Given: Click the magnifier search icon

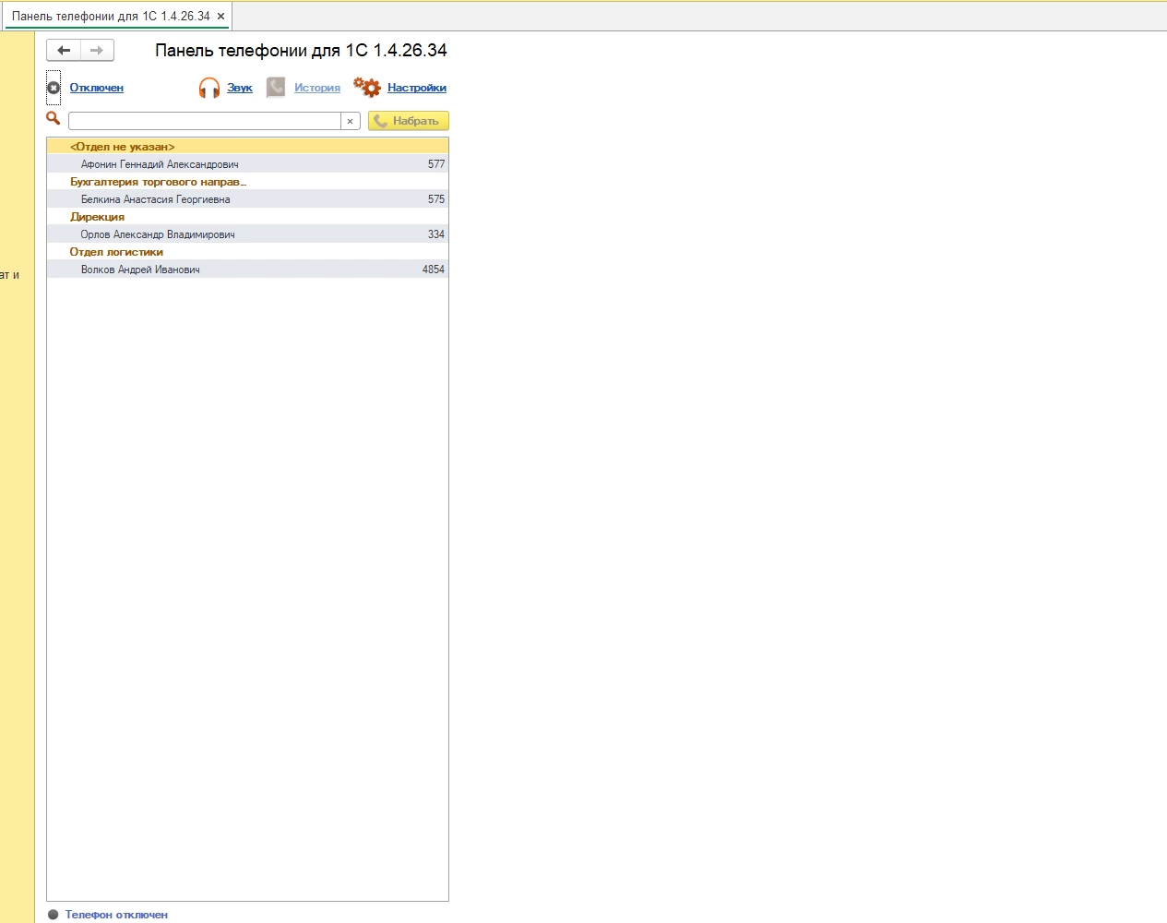Looking at the screenshot, I should 54,118.
